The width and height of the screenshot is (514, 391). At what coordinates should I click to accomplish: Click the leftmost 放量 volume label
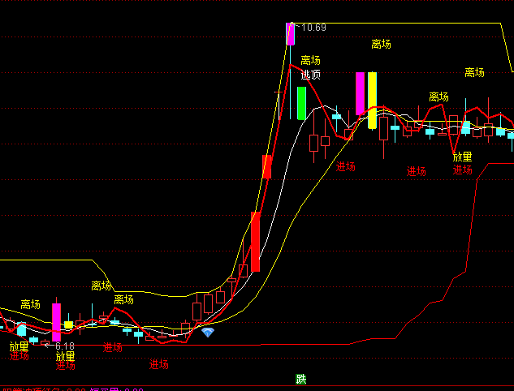coord(19,346)
